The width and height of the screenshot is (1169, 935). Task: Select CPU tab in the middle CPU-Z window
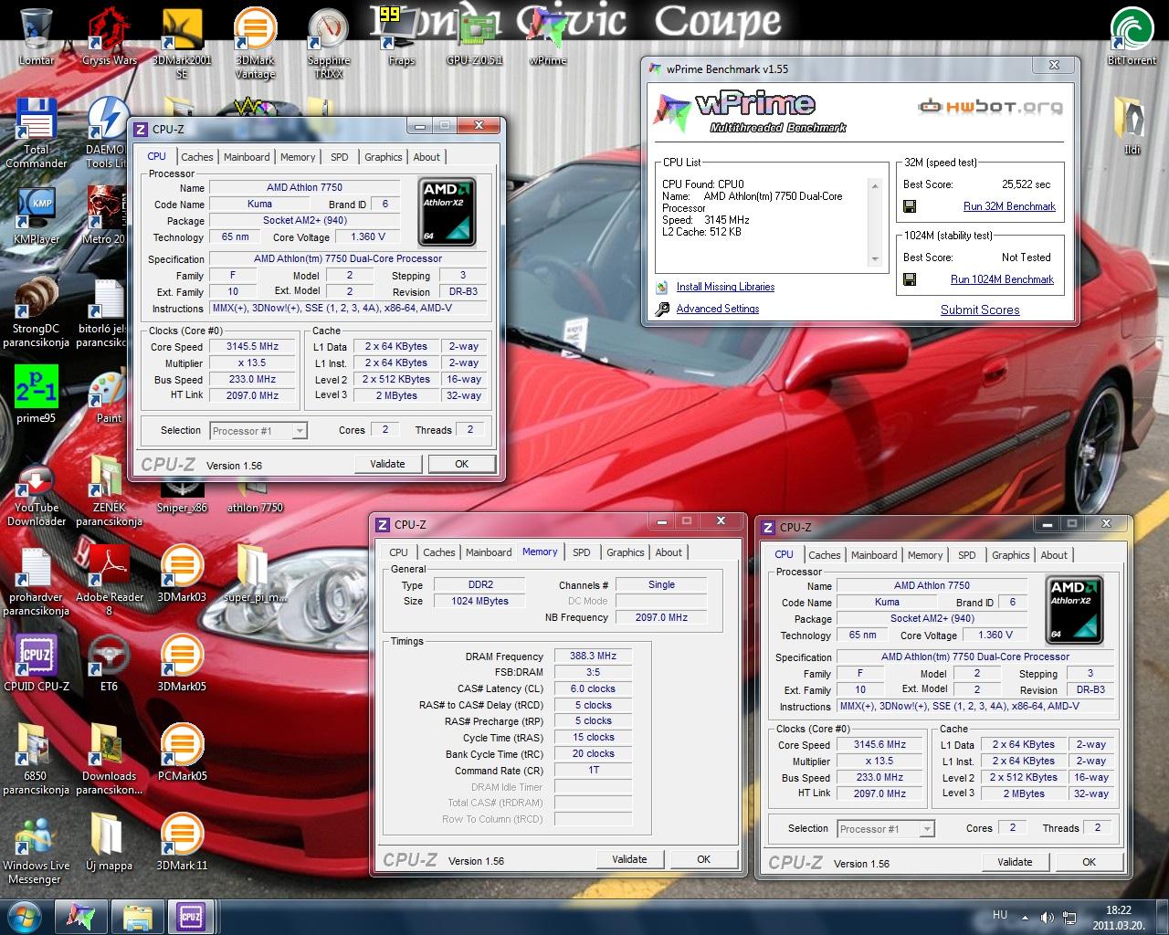(398, 552)
